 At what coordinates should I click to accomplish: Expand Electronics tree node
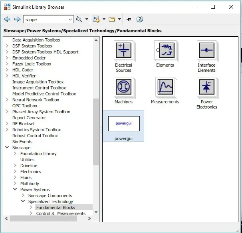[x=15, y=172]
